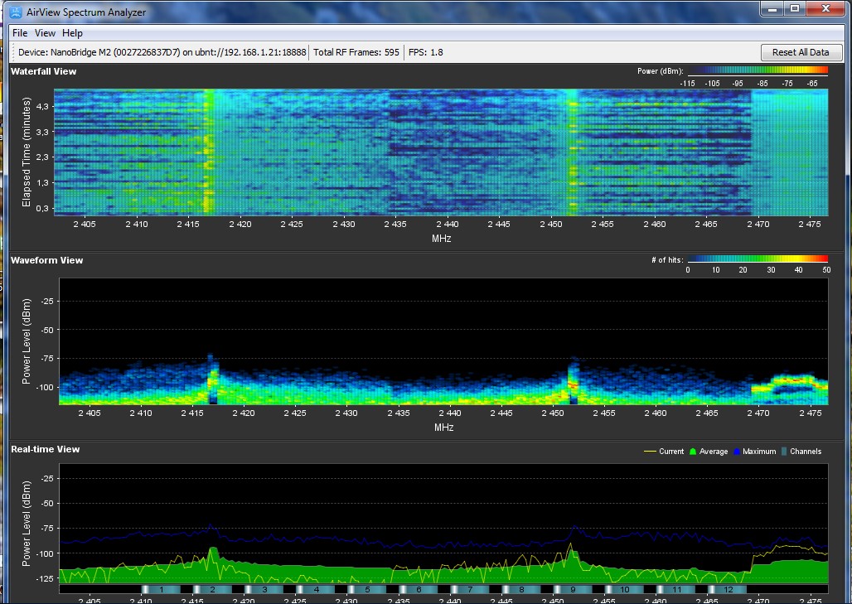Open the View menu
Screen dimensions: 852x604
(x=45, y=33)
